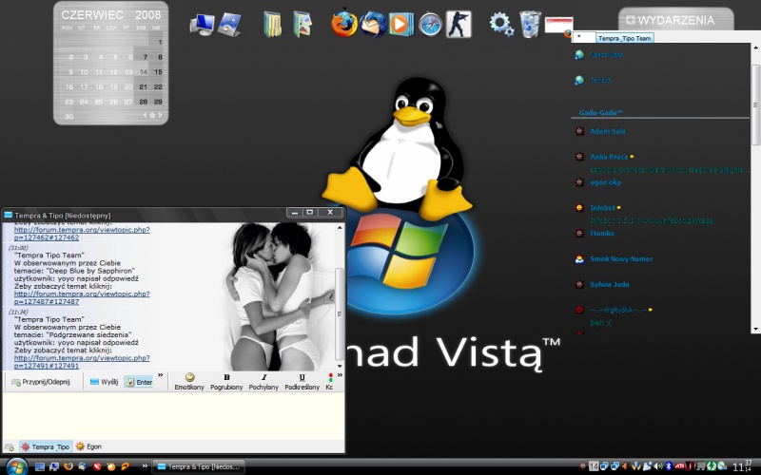Open the Nasza Klasa contact entry

[x=607, y=55]
